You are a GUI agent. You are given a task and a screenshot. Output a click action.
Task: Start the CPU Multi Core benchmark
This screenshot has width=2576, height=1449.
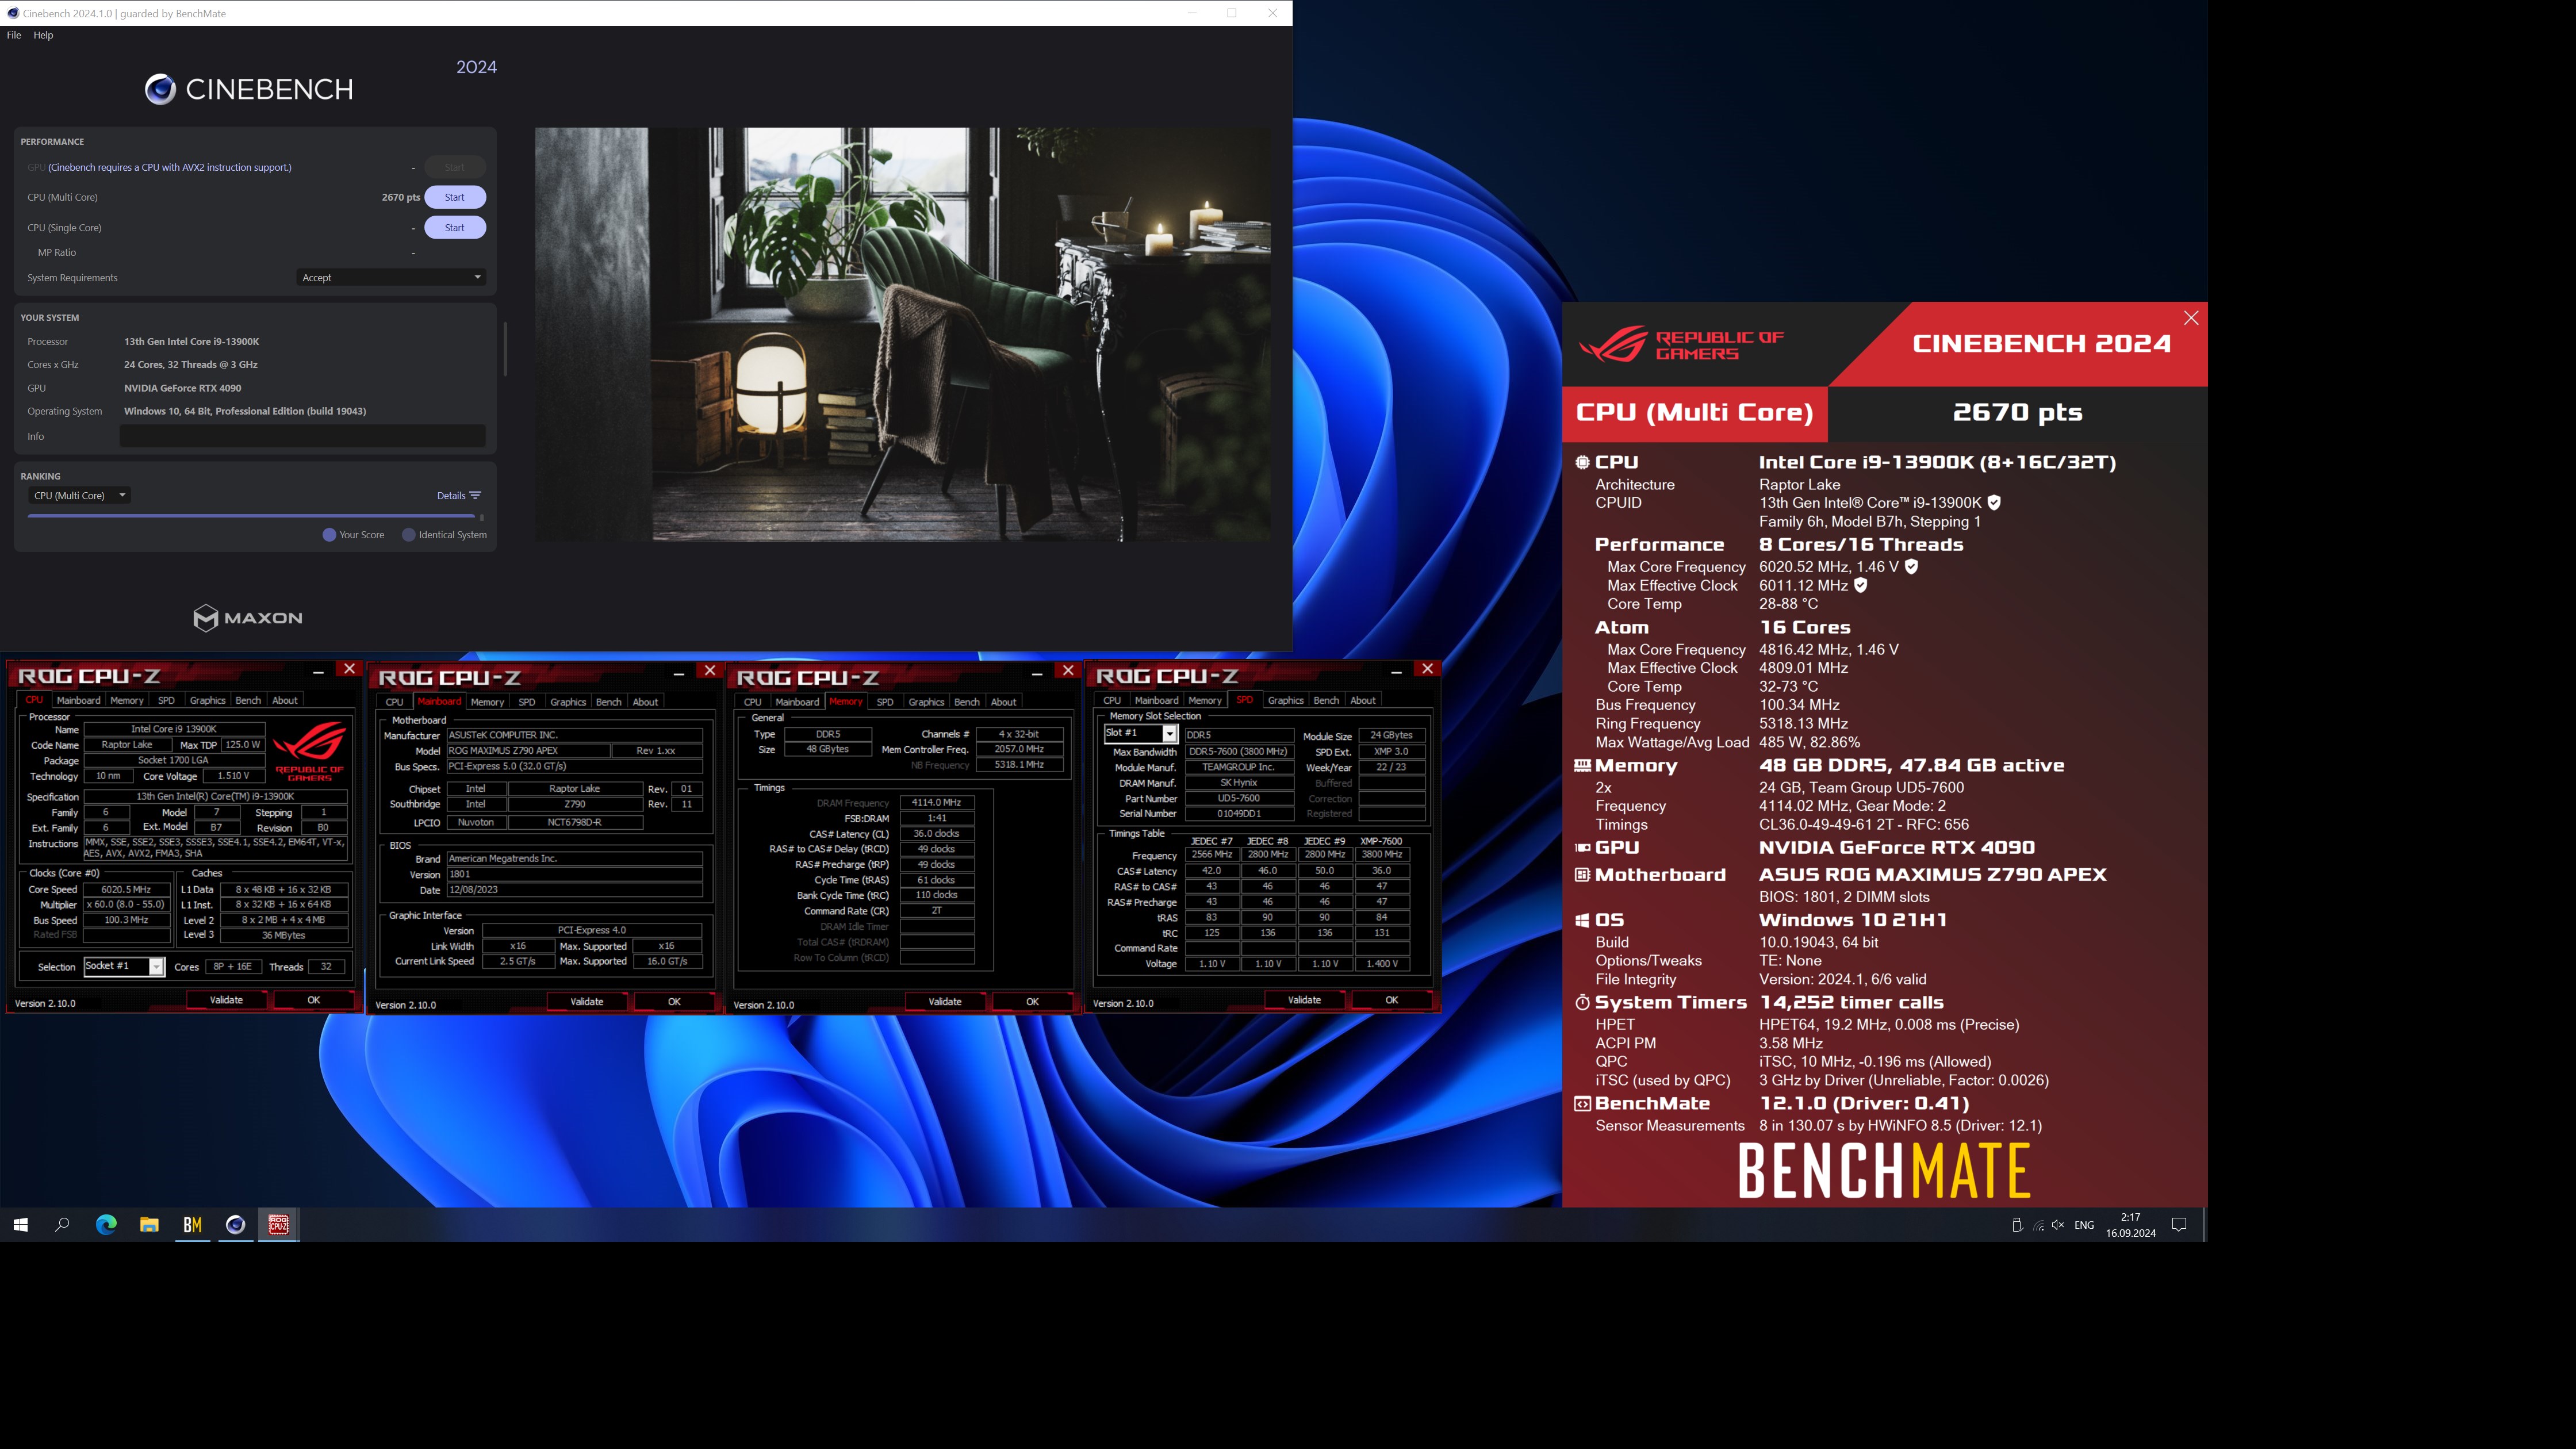coord(455,197)
